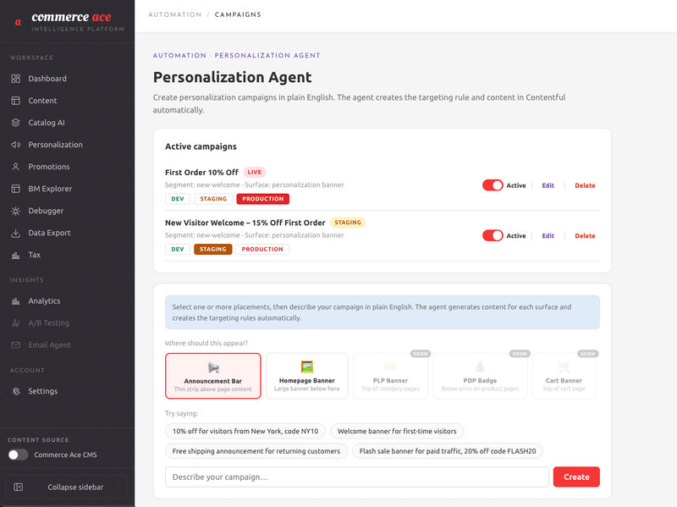Image resolution: width=677 pixels, height=507 pixels.
Task: Click the STAGING status badge beside New Visitor Welcome title
Action: coord(348,223)
